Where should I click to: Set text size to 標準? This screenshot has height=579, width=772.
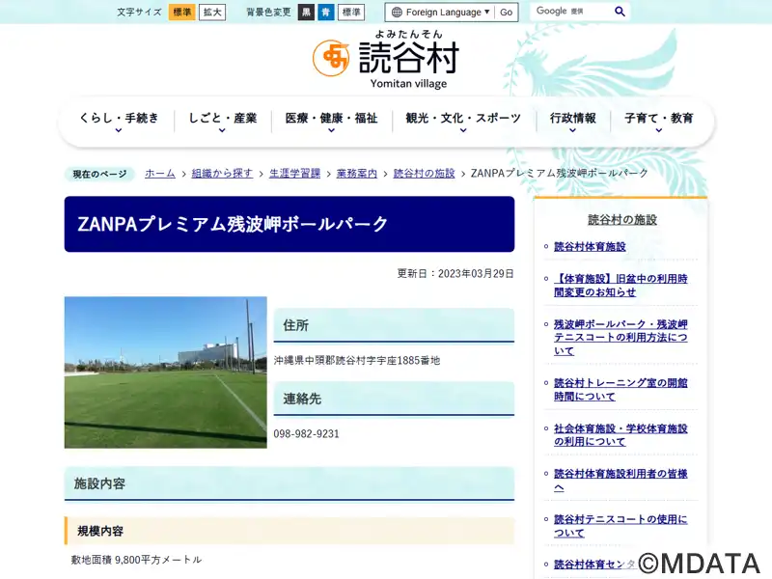pyautogui.click(x=181, y=13)
